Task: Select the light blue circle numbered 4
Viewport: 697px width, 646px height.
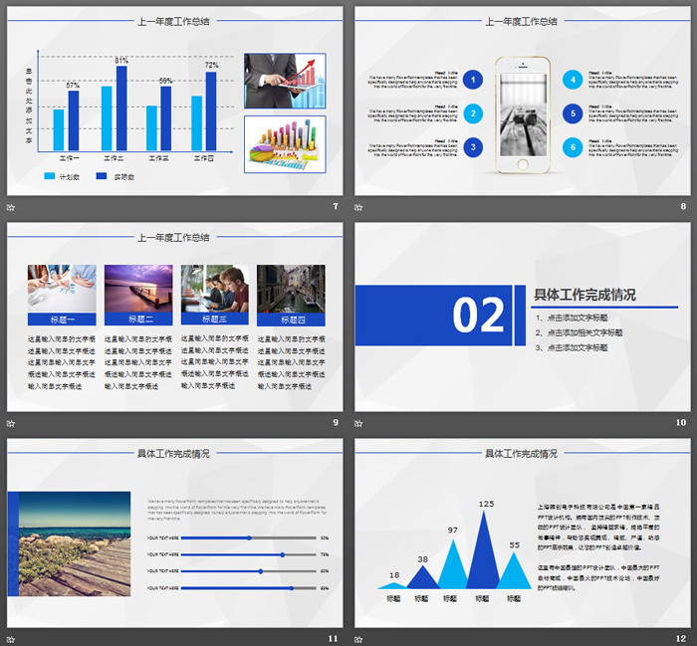Action: pyautogui.click(x=573, y=80)
